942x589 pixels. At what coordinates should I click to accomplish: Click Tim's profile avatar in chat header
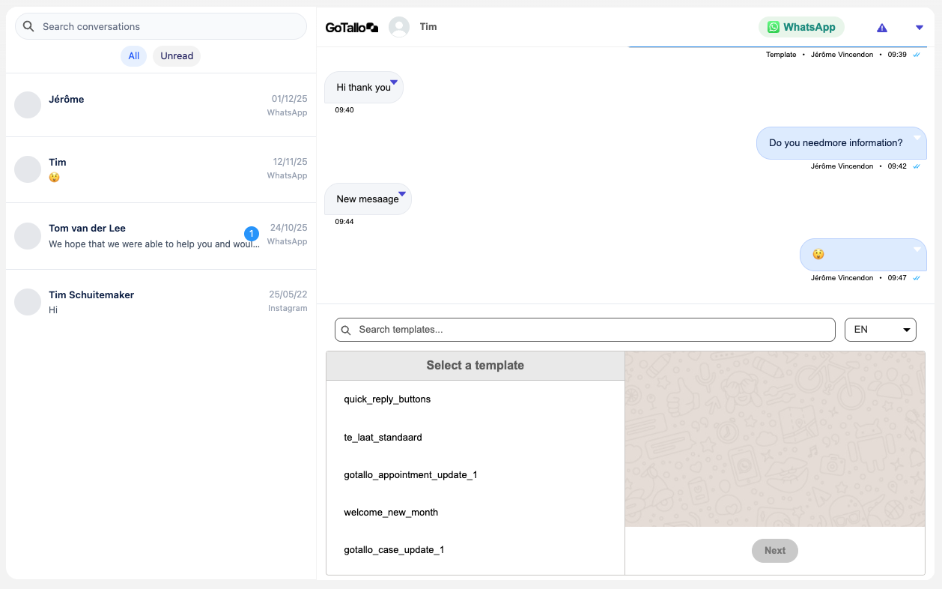399,27
